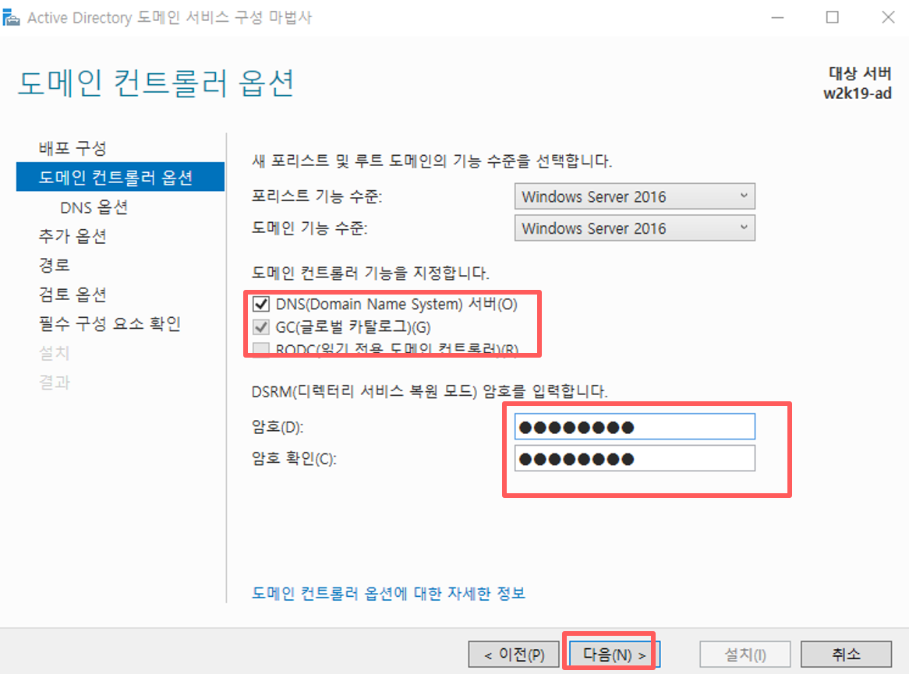Maximize the wizard window
Screen dimensions: 909x674
pyautogui.click(x=832, y=17)
